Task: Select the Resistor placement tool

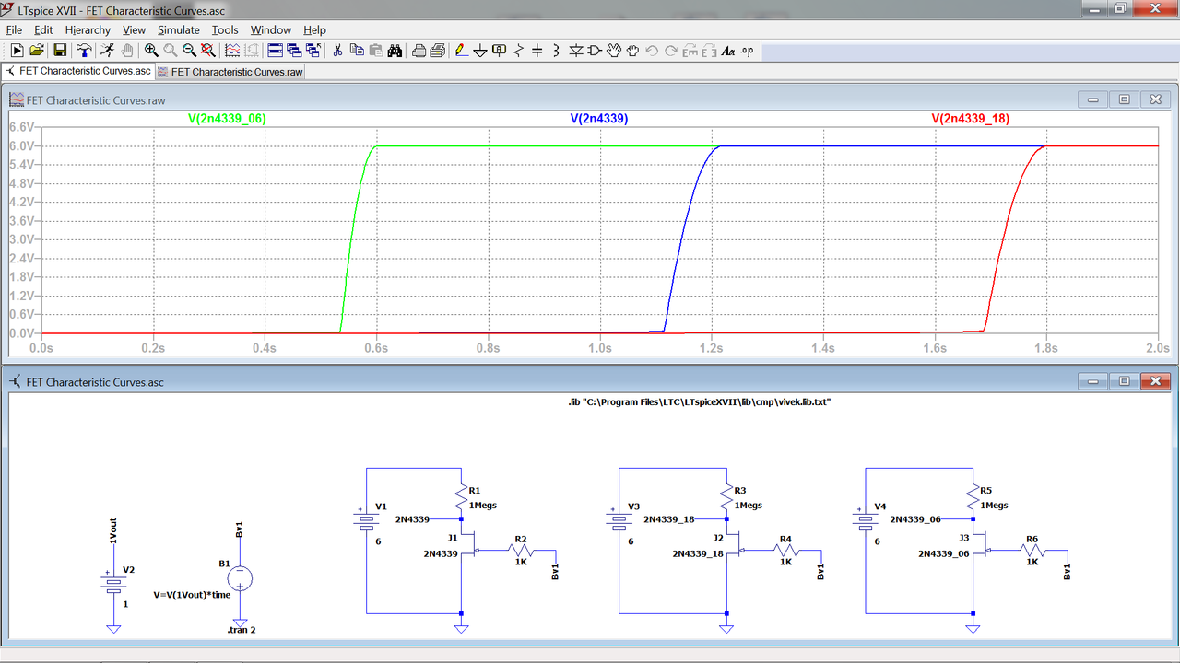Action: tap(518, 51)
